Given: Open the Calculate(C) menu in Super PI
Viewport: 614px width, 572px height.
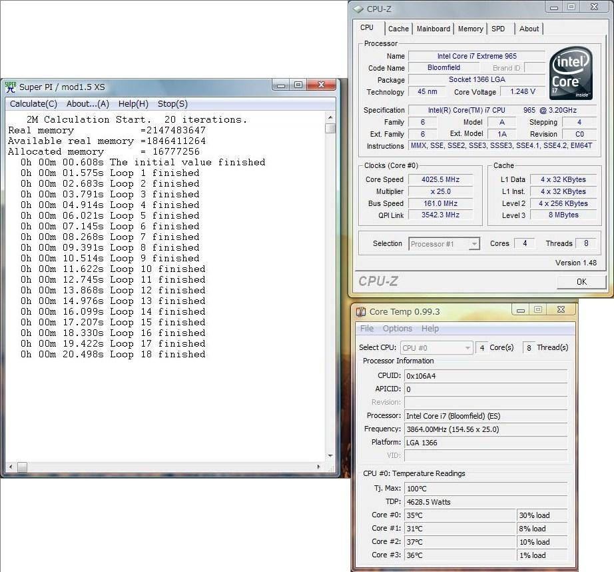Looking at the screenshot, I should 33,104.
